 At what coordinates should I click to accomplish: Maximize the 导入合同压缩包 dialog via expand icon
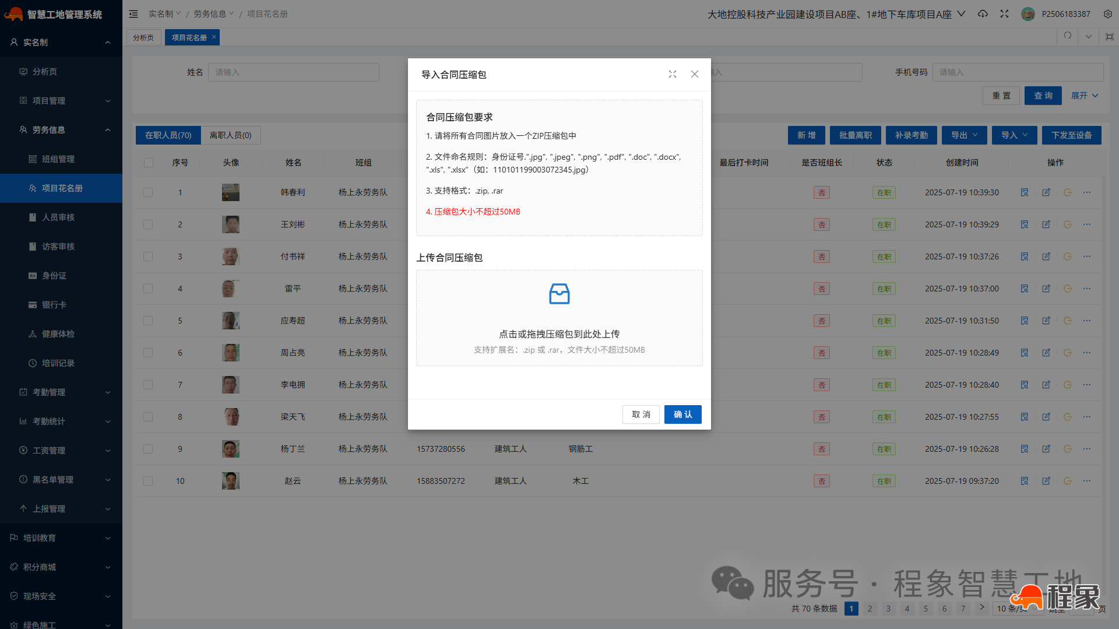tap(673, 74)
